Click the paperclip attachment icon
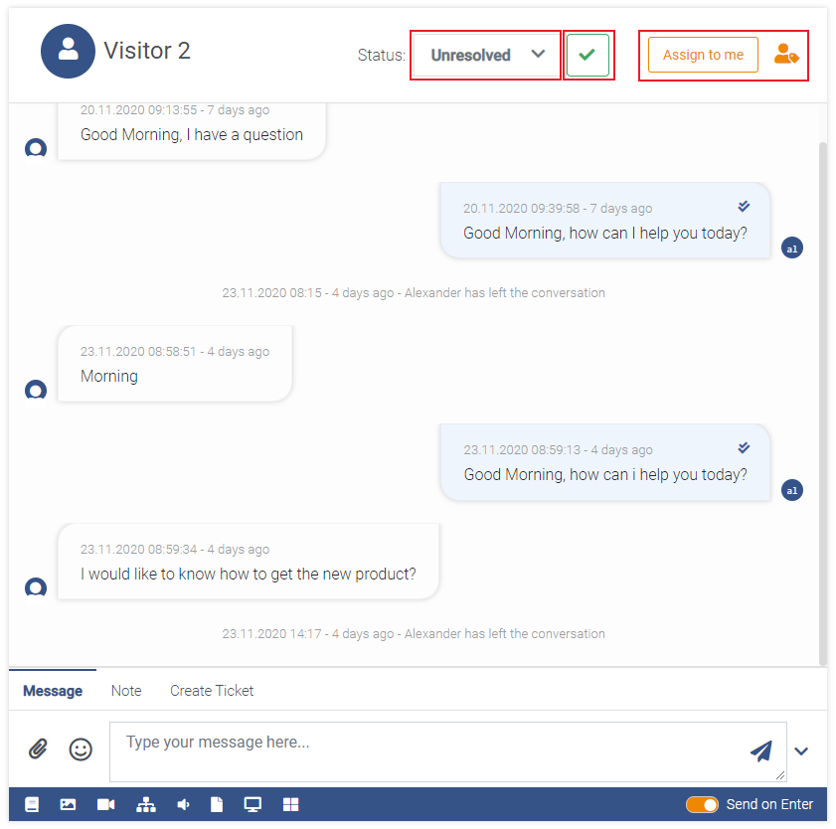Viewport: 836px width, 829px height. 38,749
